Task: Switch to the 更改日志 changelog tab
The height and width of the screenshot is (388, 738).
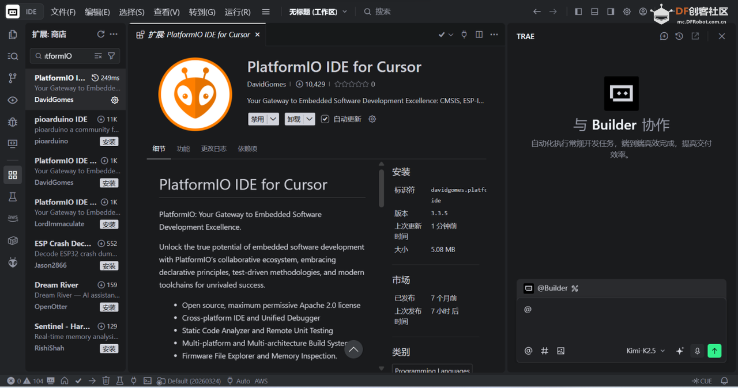Action: coord(213,149)
